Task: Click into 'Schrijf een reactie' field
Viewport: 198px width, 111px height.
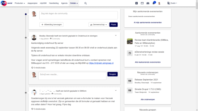Action: [x=72, y=76]
